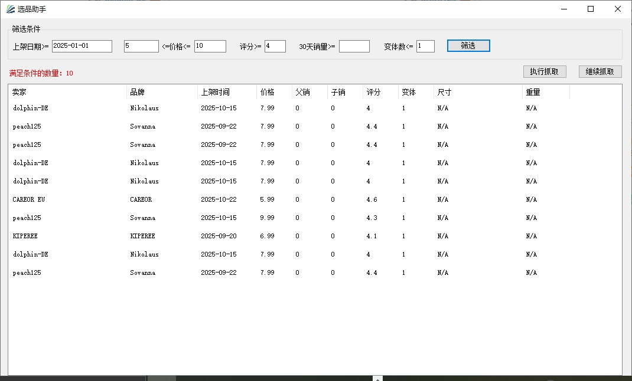
Task: Click the 价格 column header
Action: (274, 93)
